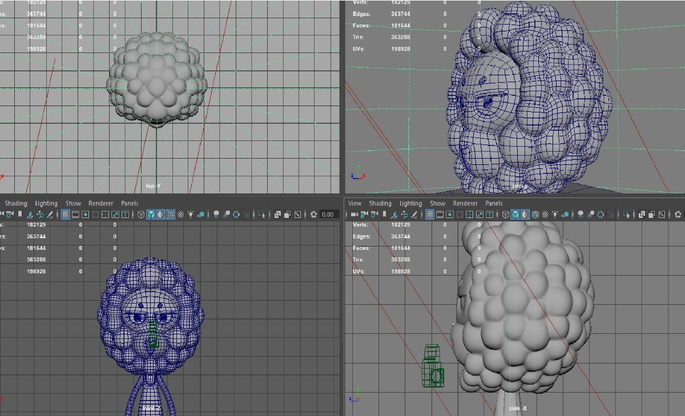Screen dimensions: 685x416
Task: Open the Renderer menu in front view panel
Action: coord(101,203)
